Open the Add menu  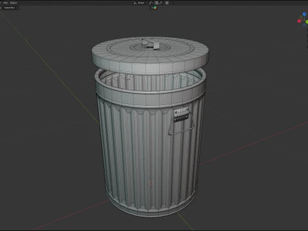(x=5, y=3)
